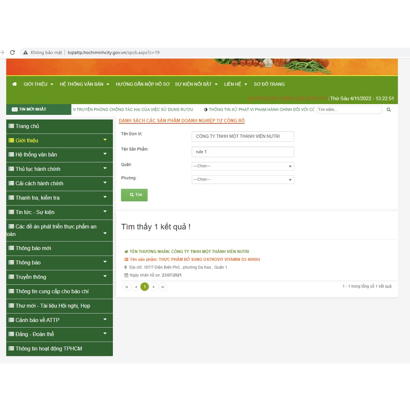
Task: Click the green Tìm search button
Action: pyautogui.click(x=134, y=195)
